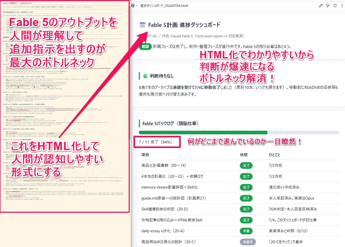Select the heading 'Fable 5計画 進捗ダッシュボード'
This screenshot has width=345, height=247.
point(184,25)
